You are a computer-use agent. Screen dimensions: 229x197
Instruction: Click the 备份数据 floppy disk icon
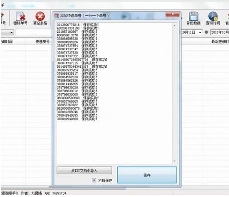click(193, 16)
